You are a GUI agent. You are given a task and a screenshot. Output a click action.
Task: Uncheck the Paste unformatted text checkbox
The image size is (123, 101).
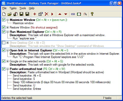[4, 69]
